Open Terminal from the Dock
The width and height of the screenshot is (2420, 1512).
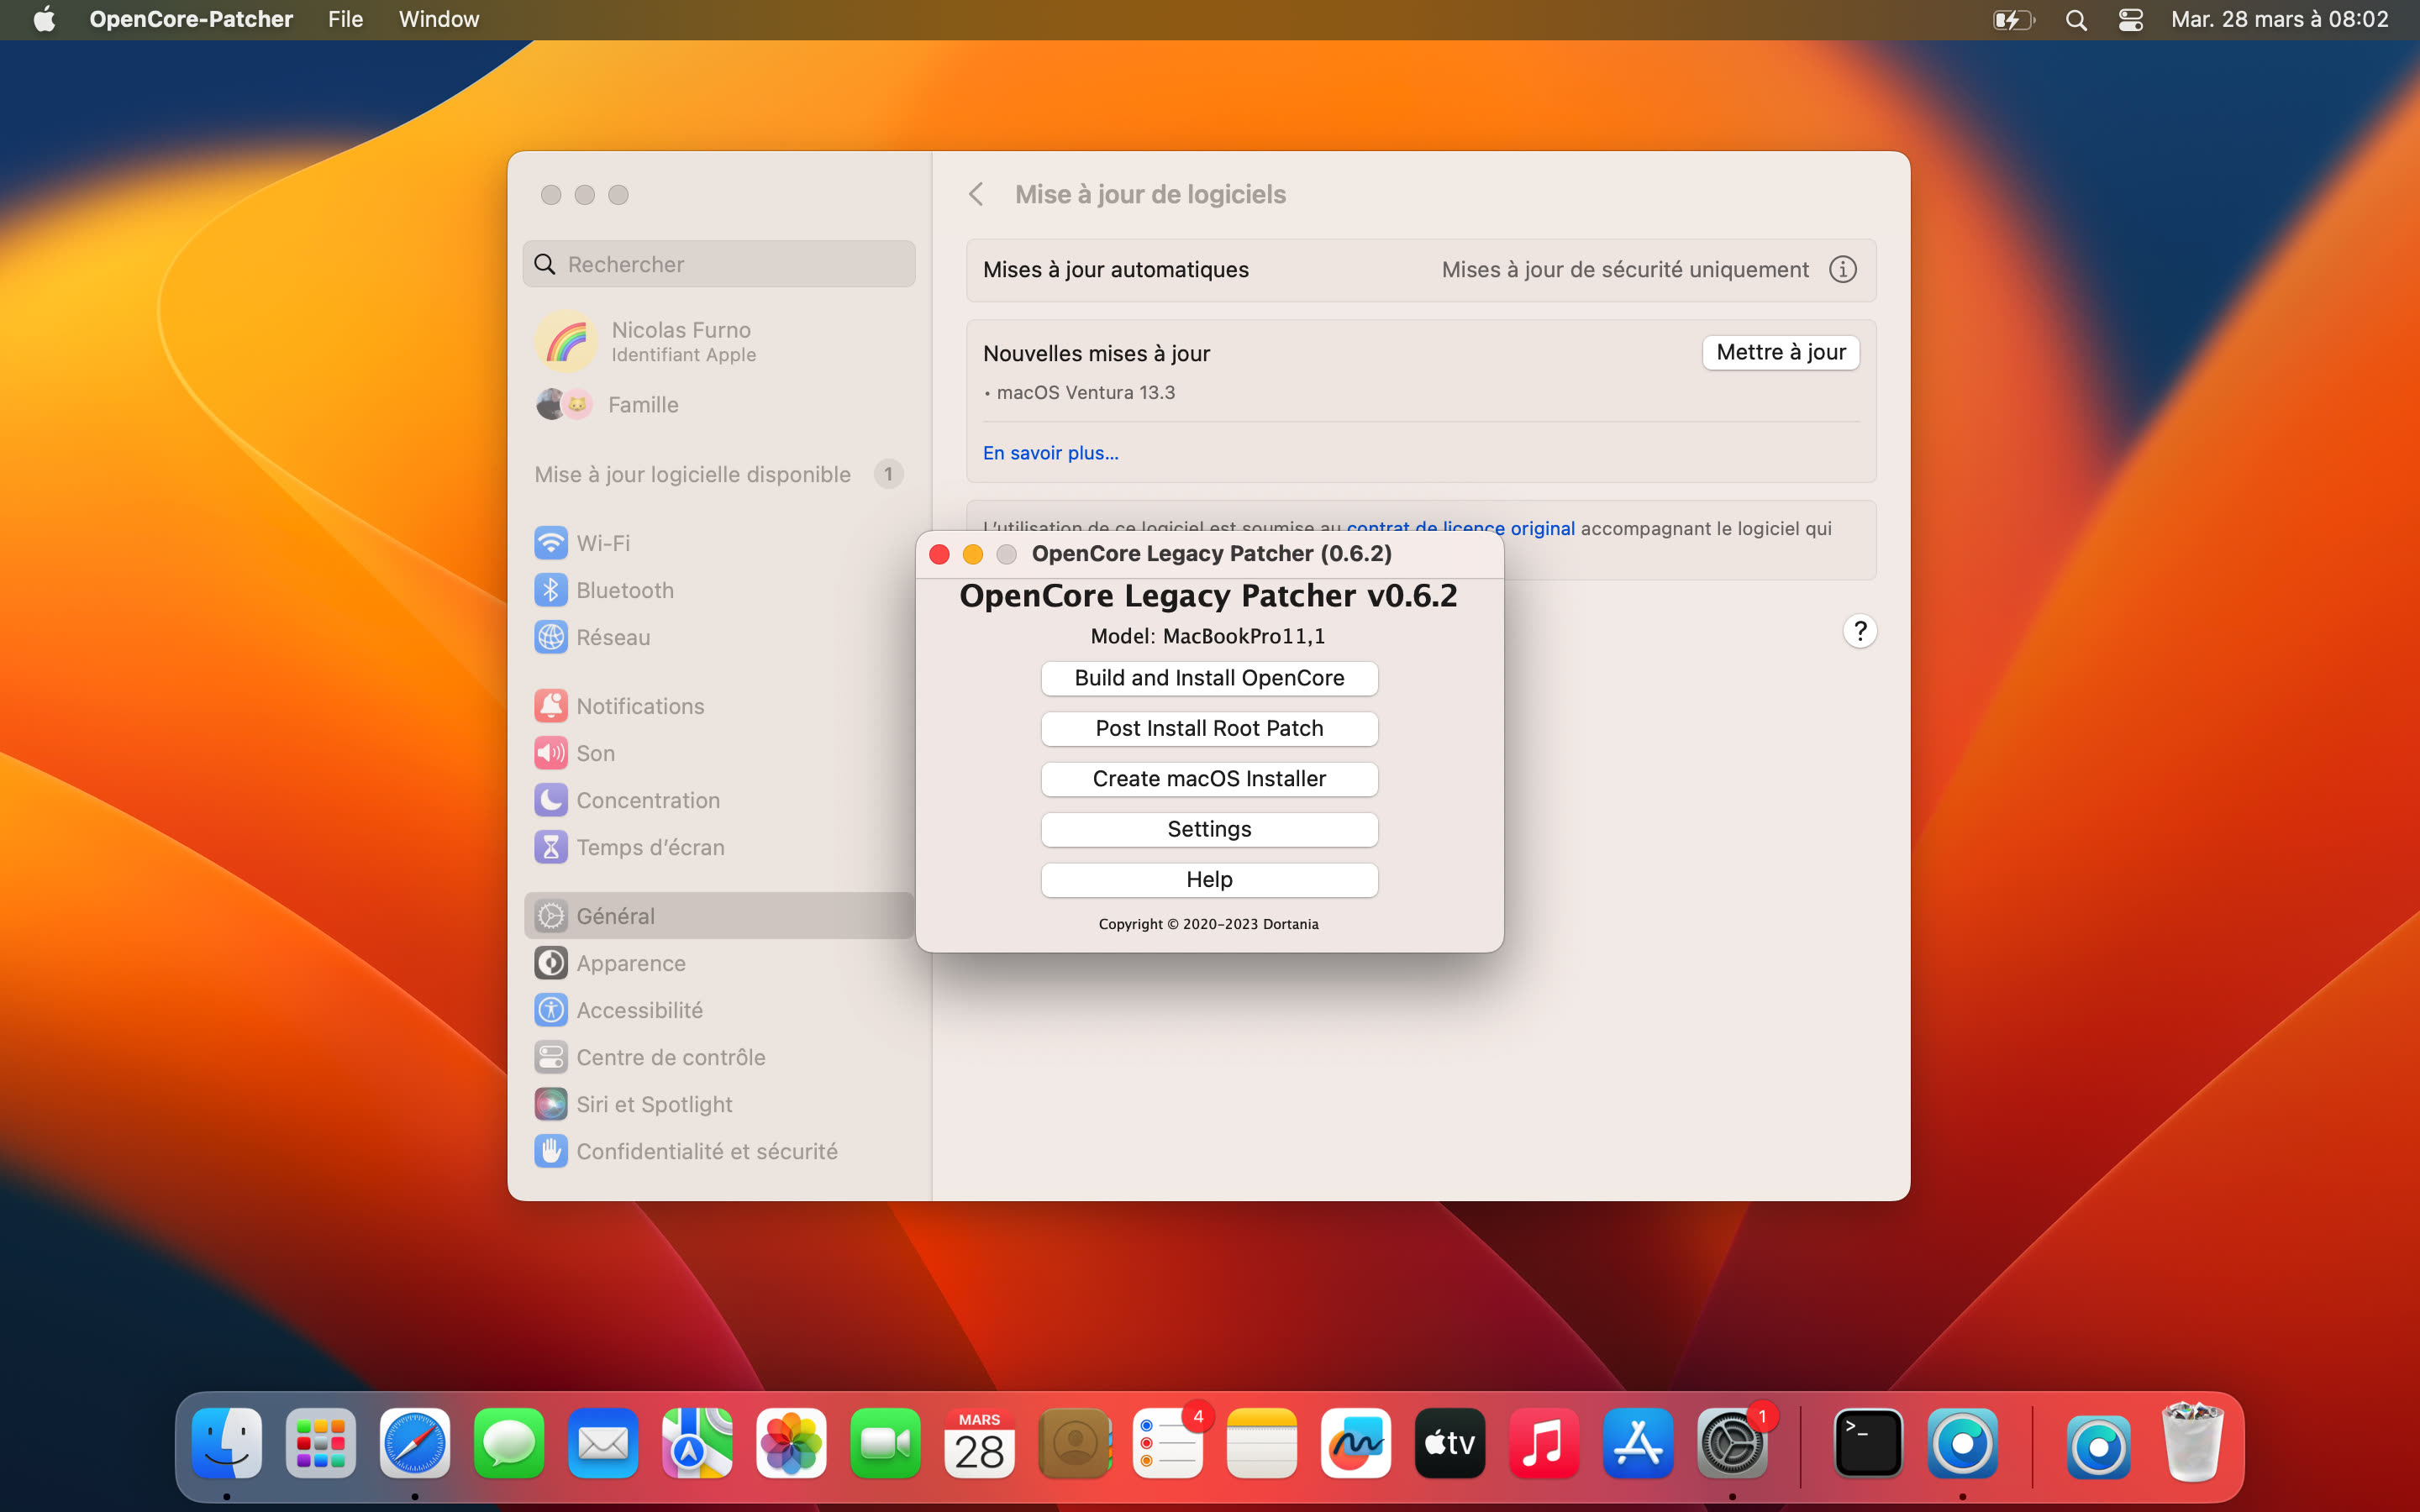coord(1868,1443)
